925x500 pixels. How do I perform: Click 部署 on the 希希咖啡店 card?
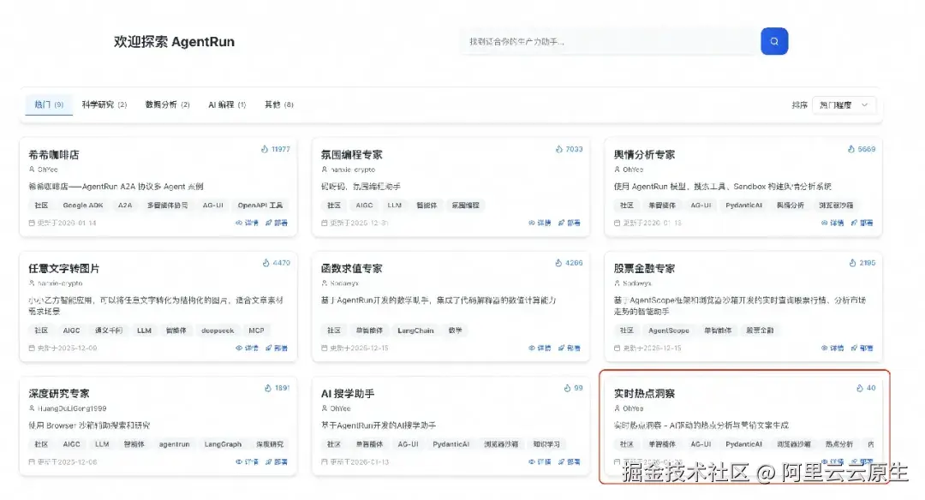[x=277, y=223]
